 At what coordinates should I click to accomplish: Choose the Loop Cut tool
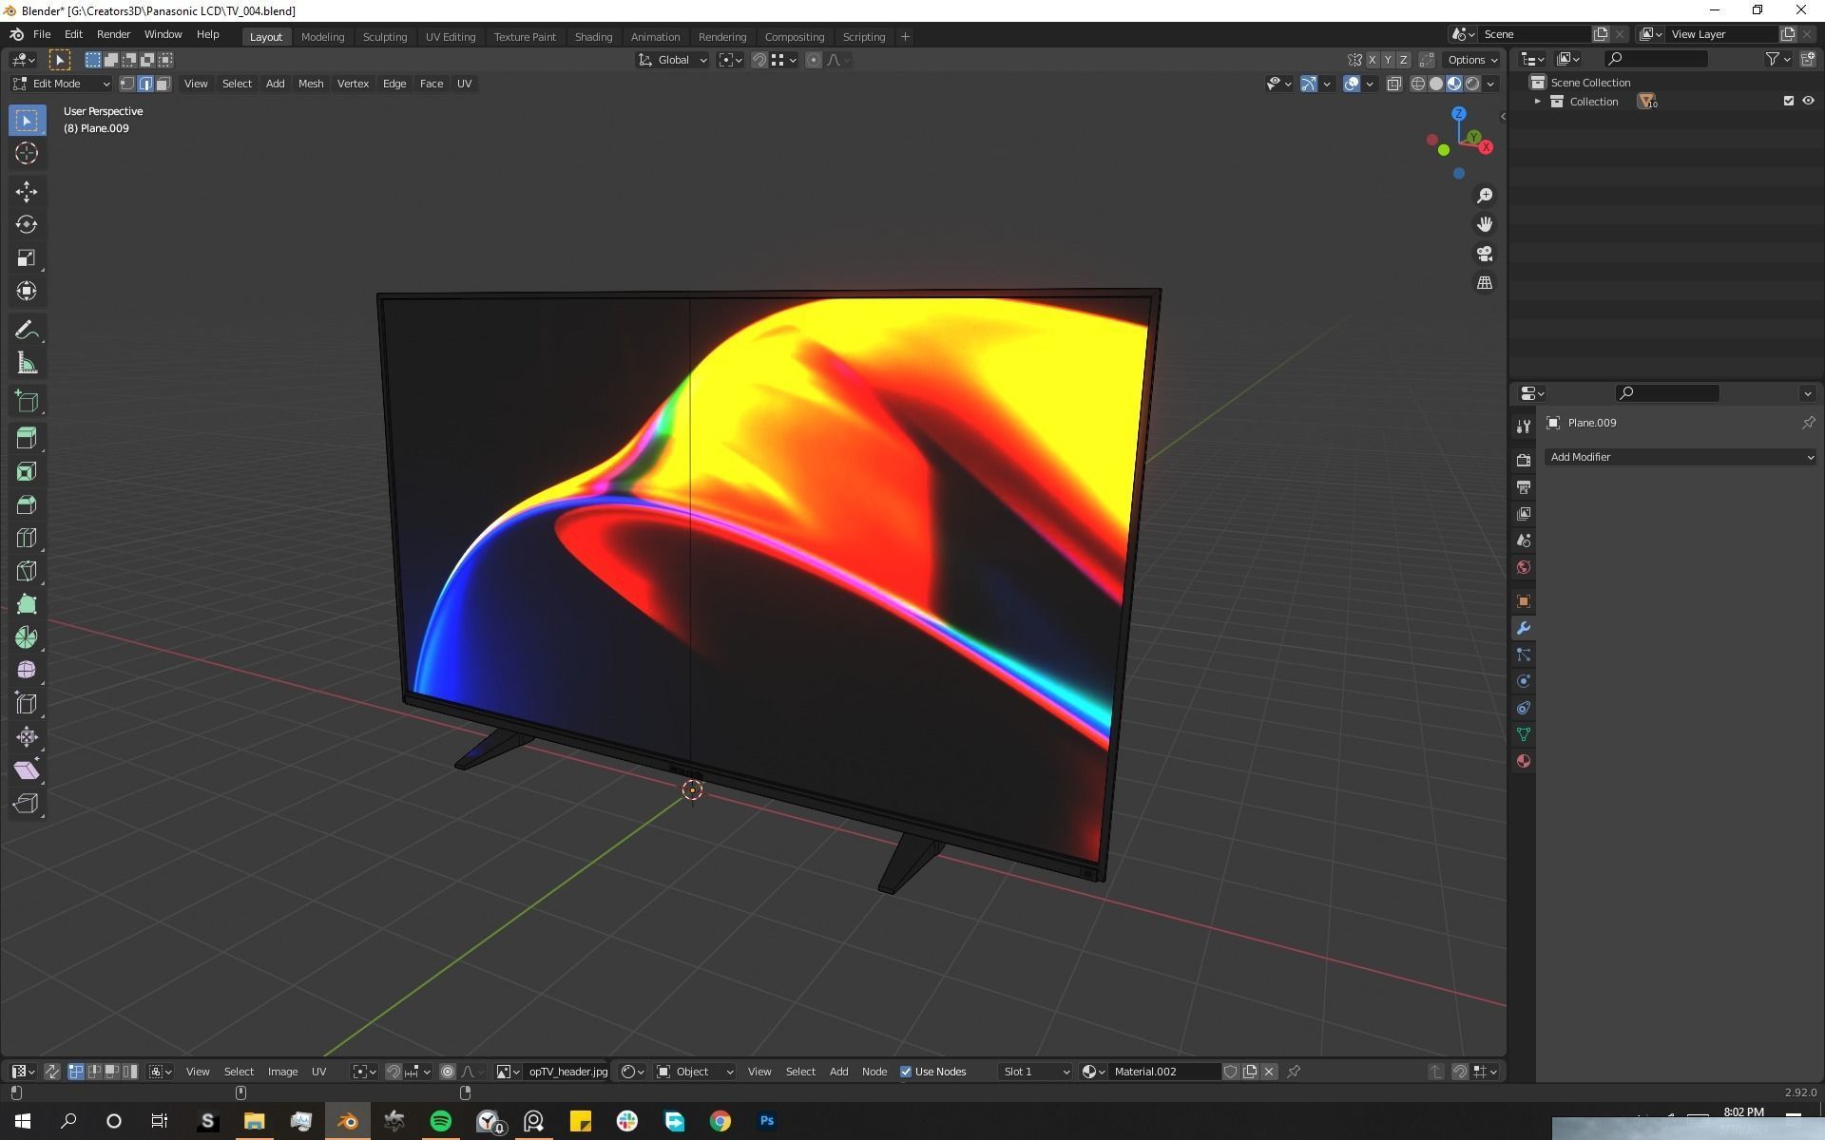[27, 538]
